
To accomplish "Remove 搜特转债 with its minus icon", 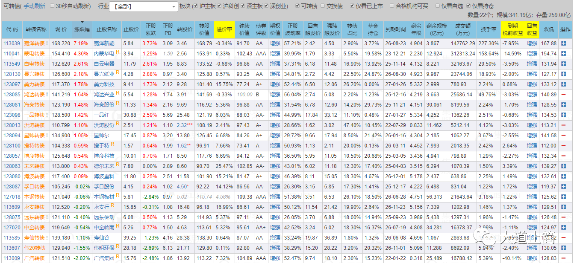I will (x=565, y=146).
